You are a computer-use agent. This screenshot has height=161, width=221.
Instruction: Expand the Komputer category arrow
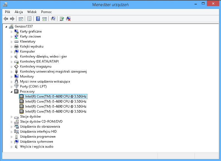tap(12, 52)
